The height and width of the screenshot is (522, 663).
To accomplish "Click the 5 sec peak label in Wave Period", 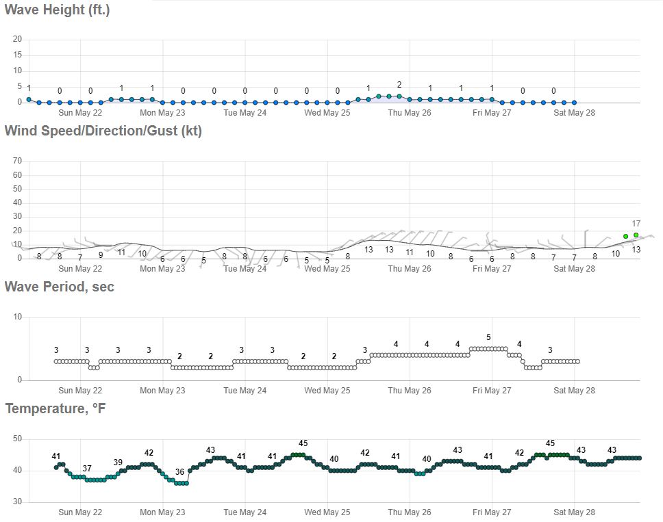I will click(488, 337).
